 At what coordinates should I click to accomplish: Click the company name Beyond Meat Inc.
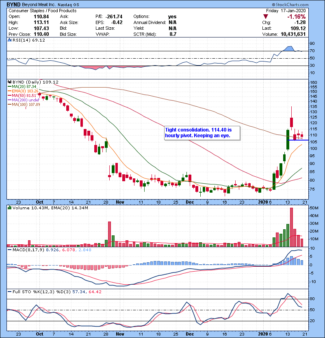(39, 4)
